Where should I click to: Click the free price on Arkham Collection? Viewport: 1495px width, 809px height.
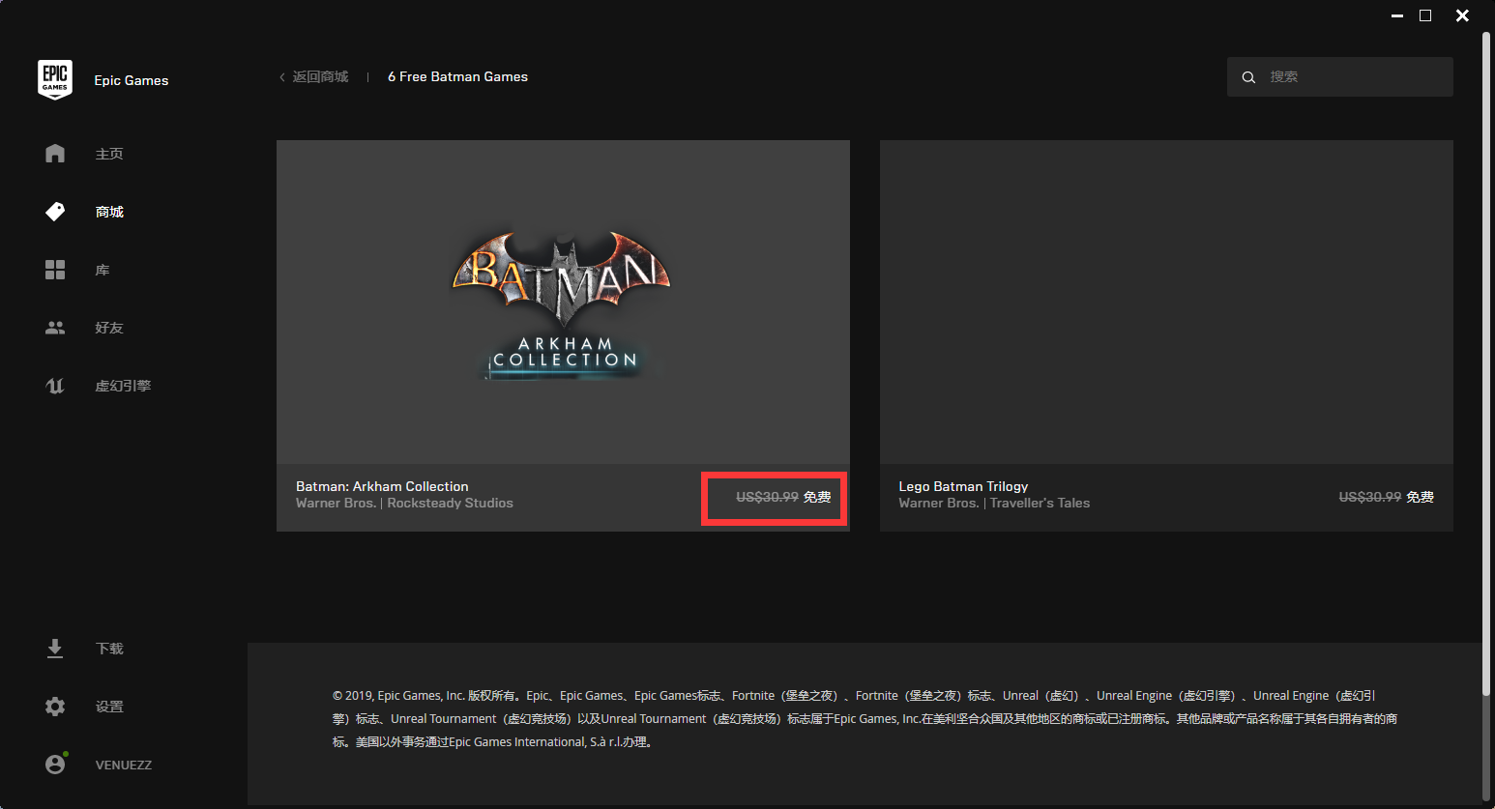pos(816,497)
